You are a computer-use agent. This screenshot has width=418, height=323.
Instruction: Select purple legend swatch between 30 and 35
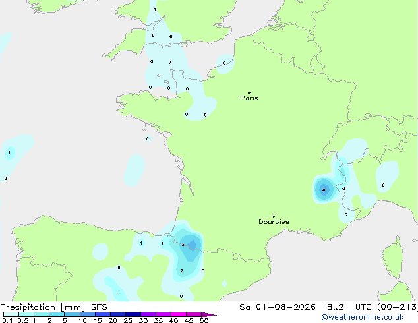tap(148, 314)
